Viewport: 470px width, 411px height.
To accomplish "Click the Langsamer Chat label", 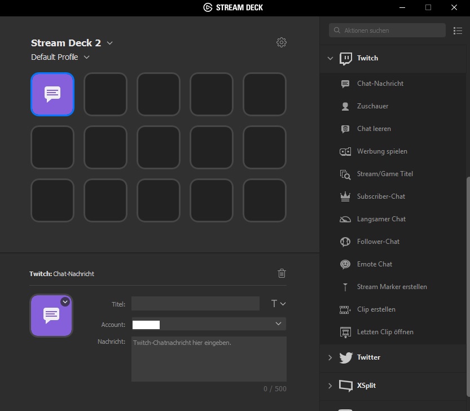I will click(381, 219).
